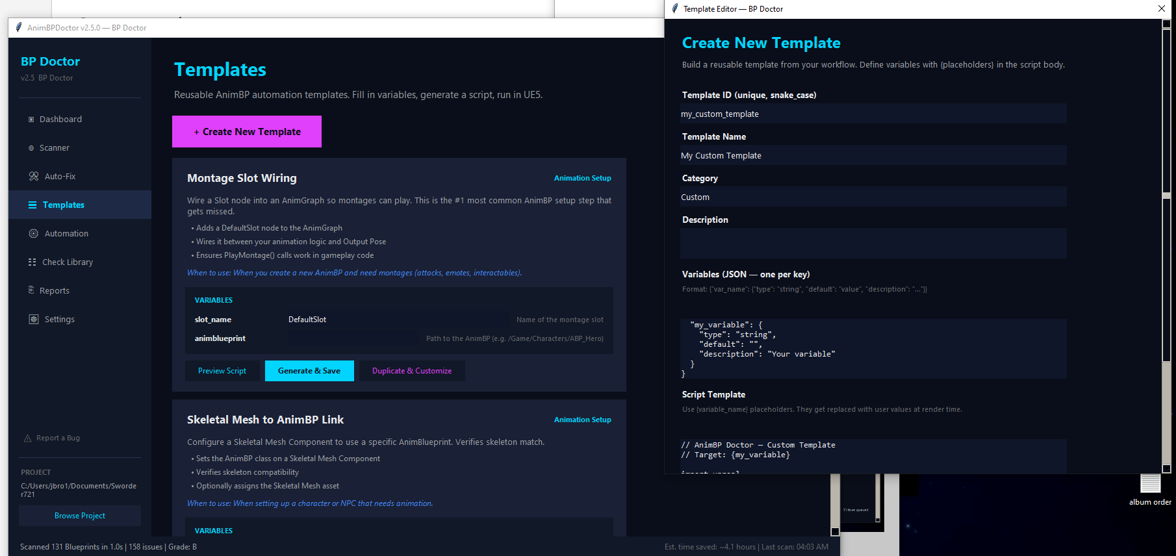This screenshot has height=556, width=1176.
Task: Click Animation Setup tag on Skeletal Mesh card
Action: (582, 420)
